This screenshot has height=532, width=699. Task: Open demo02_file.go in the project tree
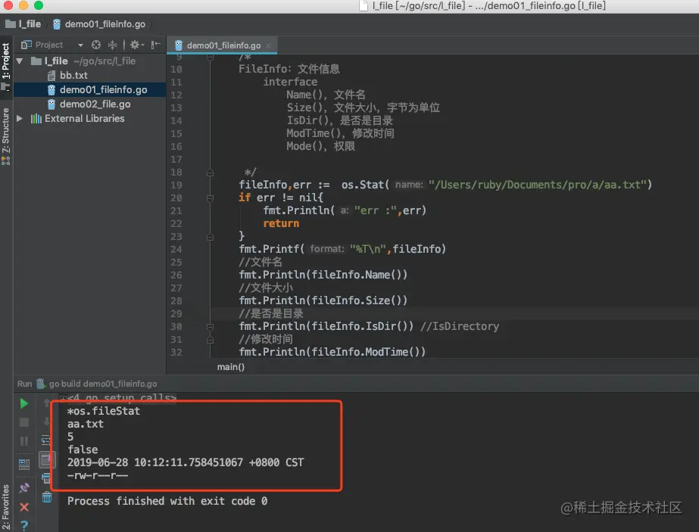(95, 104)
